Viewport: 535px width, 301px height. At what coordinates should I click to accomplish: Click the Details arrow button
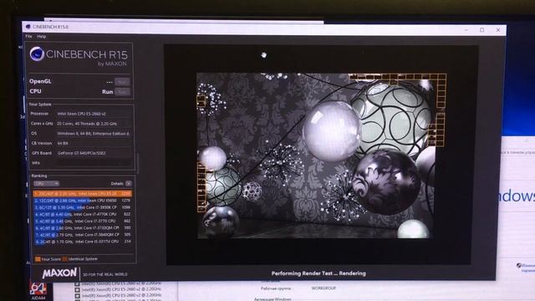pyautogui.click(x=128, y=184)
